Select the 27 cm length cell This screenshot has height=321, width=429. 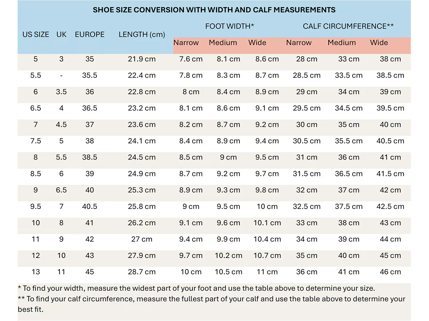tap(142, 239)
